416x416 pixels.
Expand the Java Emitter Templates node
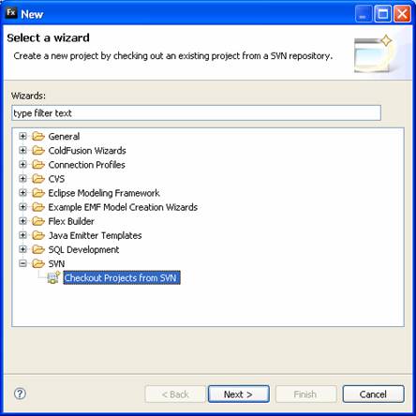pyautogui.click(x=22, y=235)
